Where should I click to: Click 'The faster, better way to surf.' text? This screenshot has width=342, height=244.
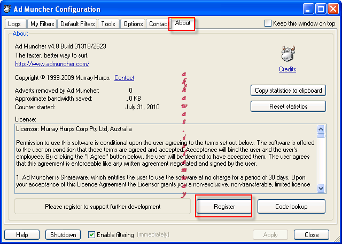(52, 55)
